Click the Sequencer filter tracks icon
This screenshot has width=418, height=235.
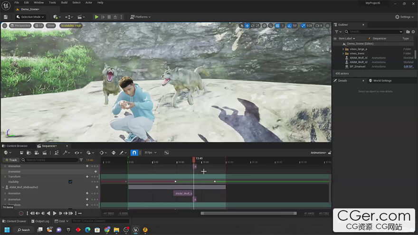[x=81, y=160]
